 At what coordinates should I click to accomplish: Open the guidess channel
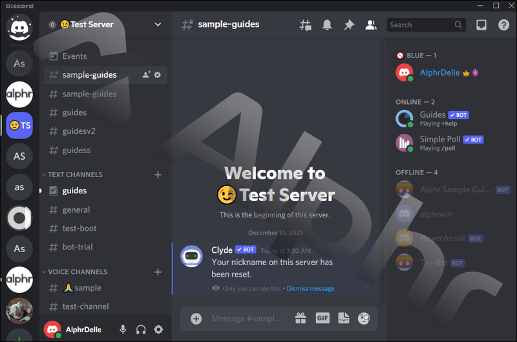105,150
